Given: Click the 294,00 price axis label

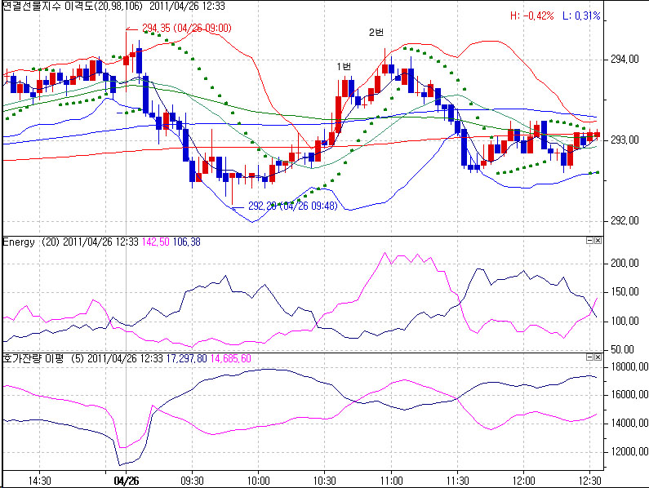Looking at the screenshot, I should (625, 60).
